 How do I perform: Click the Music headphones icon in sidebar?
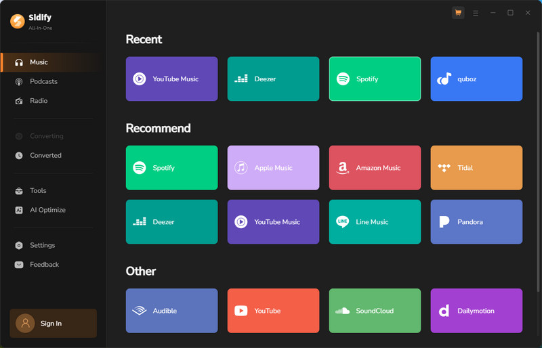point(19,62)
